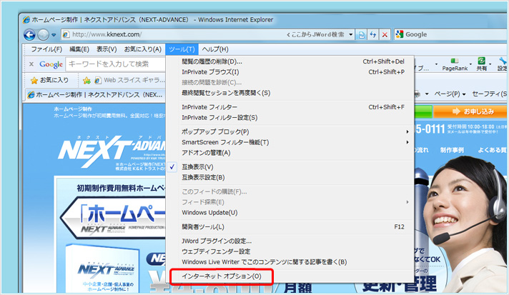Click the red X Stop button
The image size is (509, 295).
point(385,35)
